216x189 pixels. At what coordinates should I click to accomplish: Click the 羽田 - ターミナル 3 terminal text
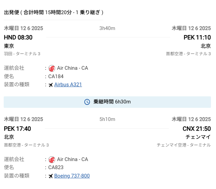(22, 54)
